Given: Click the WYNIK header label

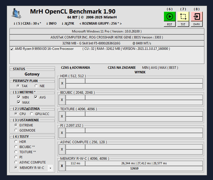Looking at the screenshot, I should click(140, 72).
